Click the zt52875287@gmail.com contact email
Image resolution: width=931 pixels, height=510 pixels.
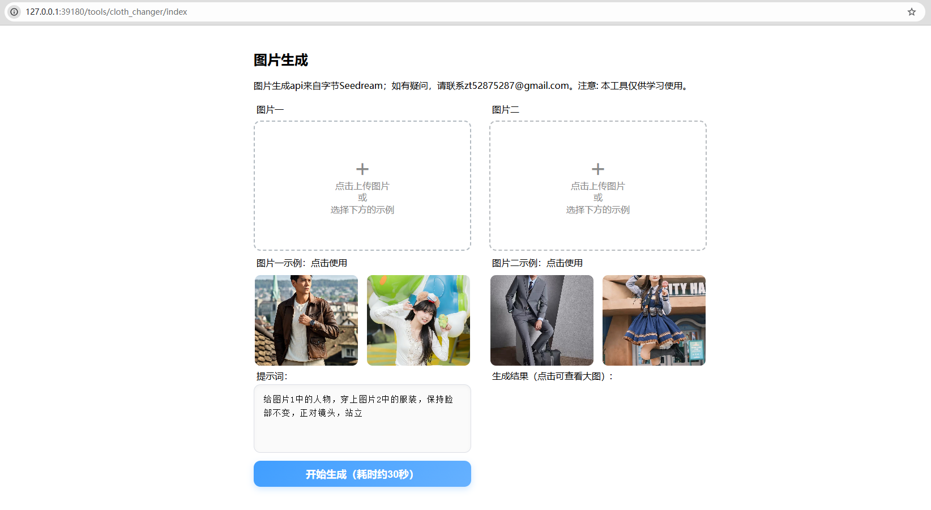tap(516, 85)
